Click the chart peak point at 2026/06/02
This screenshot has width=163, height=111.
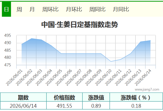tap(32, 39)
